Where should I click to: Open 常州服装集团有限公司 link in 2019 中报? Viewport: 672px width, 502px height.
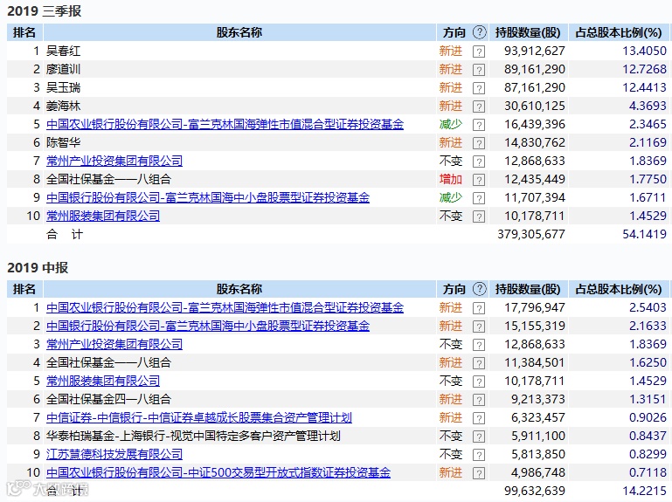(103, 381)
